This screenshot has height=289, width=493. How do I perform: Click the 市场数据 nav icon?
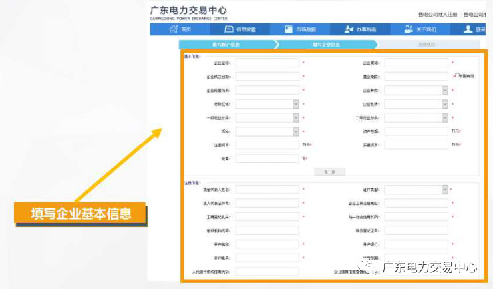[288, 29]
